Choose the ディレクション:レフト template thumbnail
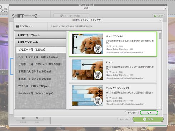Image resolution: width=175 pixels, height=131 pixels. pyautogui.click(x=87, y=95)
